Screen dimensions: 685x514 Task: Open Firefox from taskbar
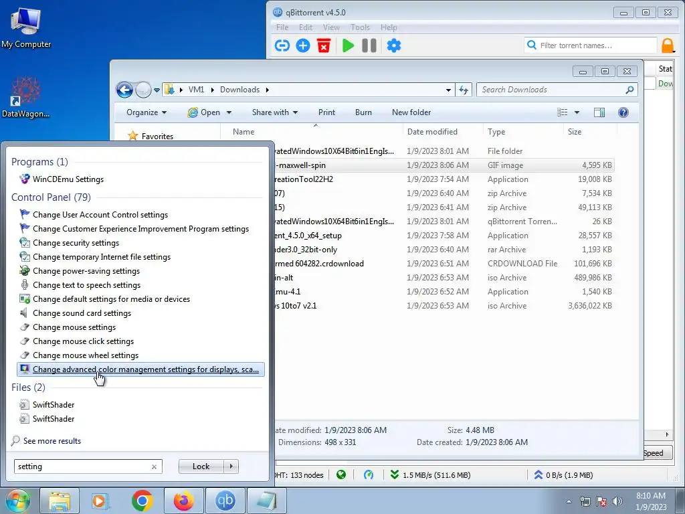point(183,501)
